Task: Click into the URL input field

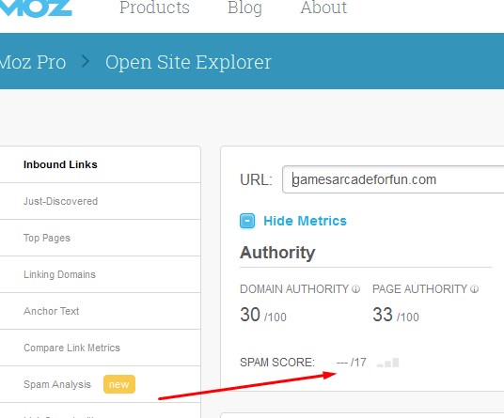Action: click(393, 179)
